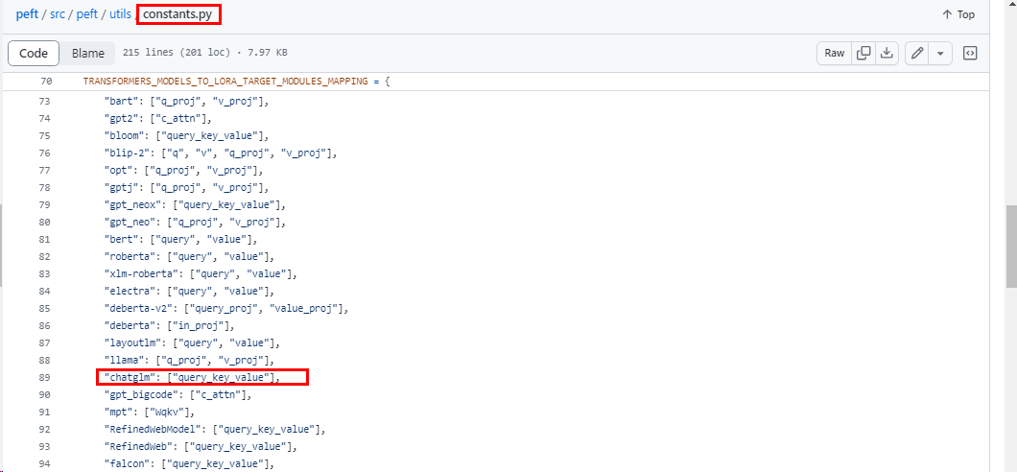1017x472 pixels.
Task: Open utils folder breadcrumb link
Action: pos(120,14)
